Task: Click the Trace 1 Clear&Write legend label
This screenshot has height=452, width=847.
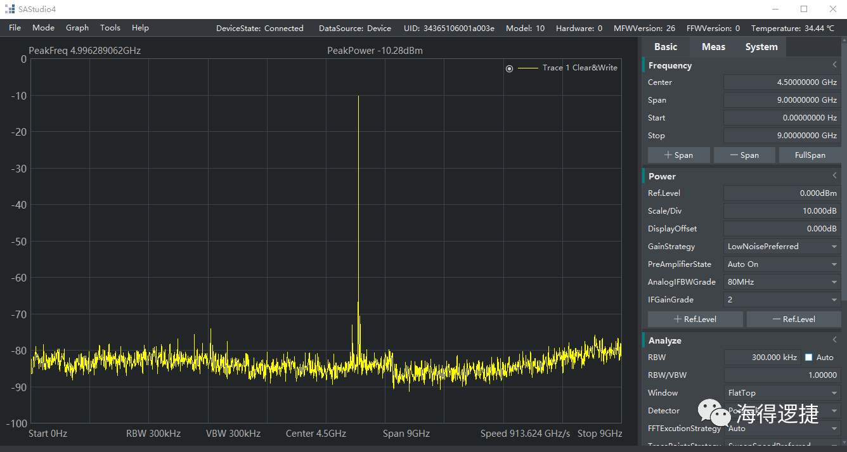Action: (x=580, y=68)
